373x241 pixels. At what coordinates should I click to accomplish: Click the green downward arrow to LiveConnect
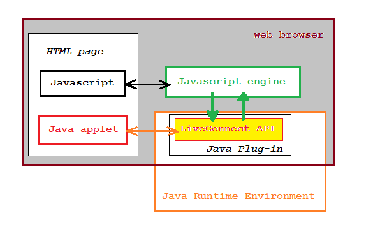(x=213, y=107)
